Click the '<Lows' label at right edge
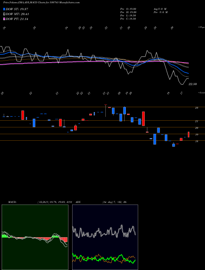 (202, 92)
